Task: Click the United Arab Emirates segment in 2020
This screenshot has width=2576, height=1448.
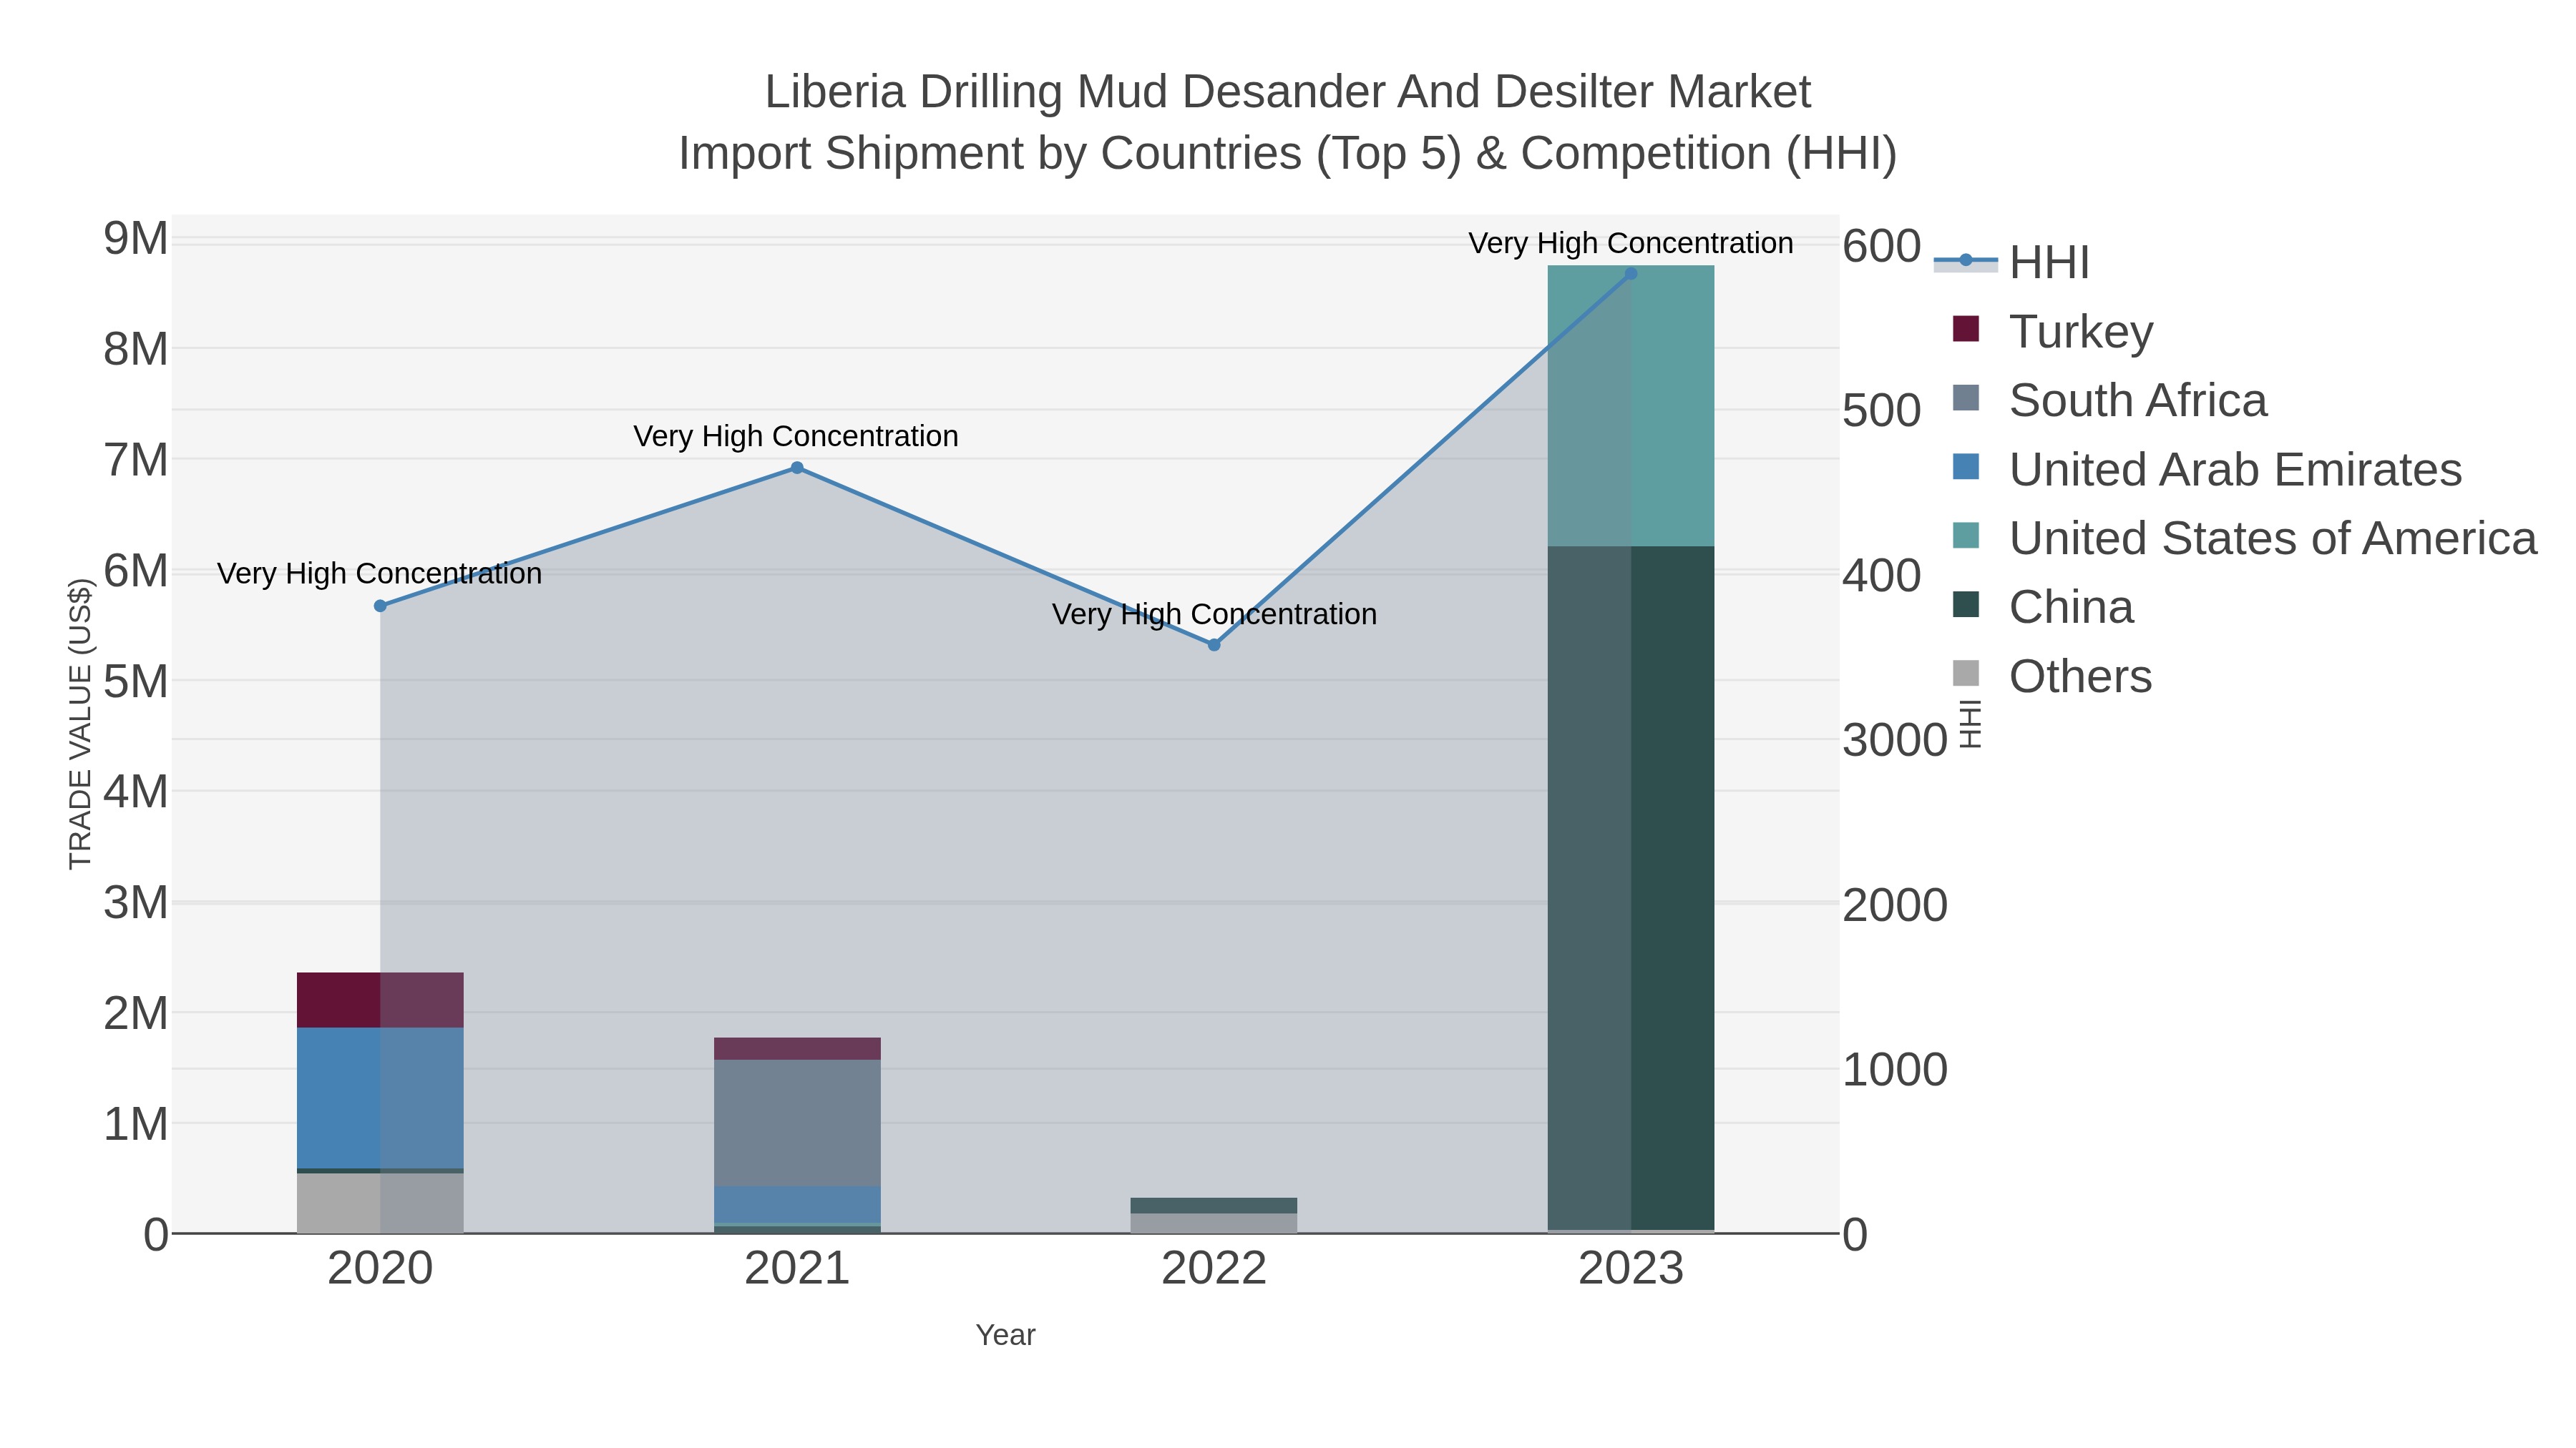Action: point(380,1097)
